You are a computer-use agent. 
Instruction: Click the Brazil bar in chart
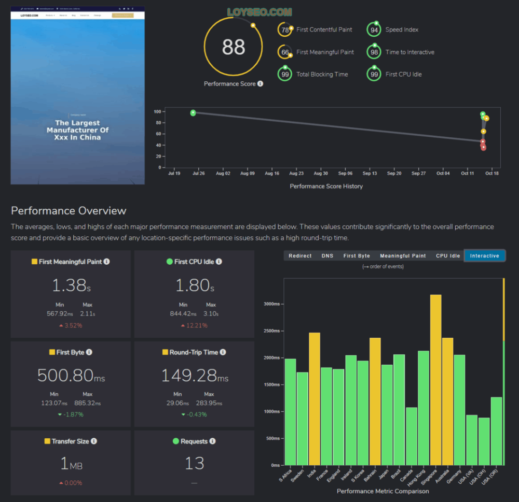coord(399,410)
